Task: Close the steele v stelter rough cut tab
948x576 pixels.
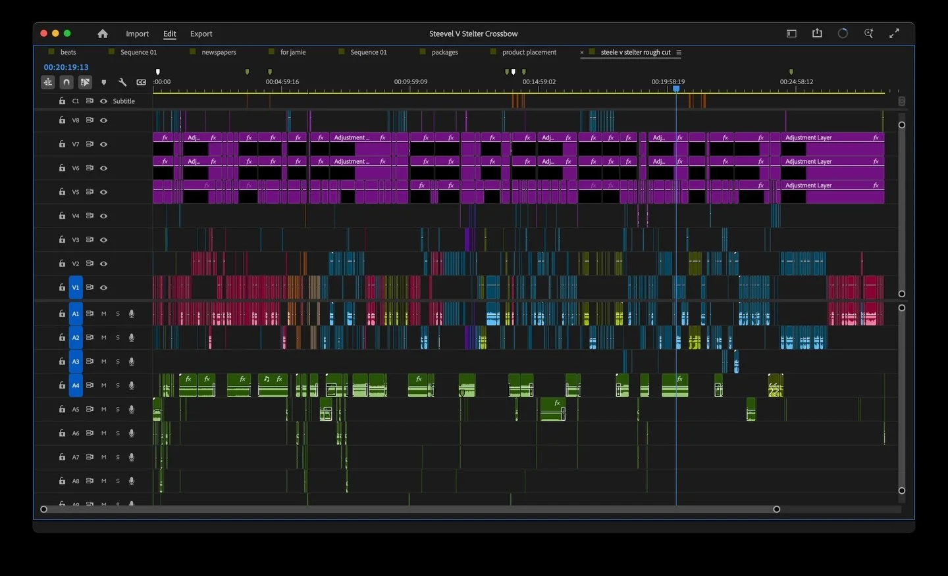Action: (x=581, y=52)
